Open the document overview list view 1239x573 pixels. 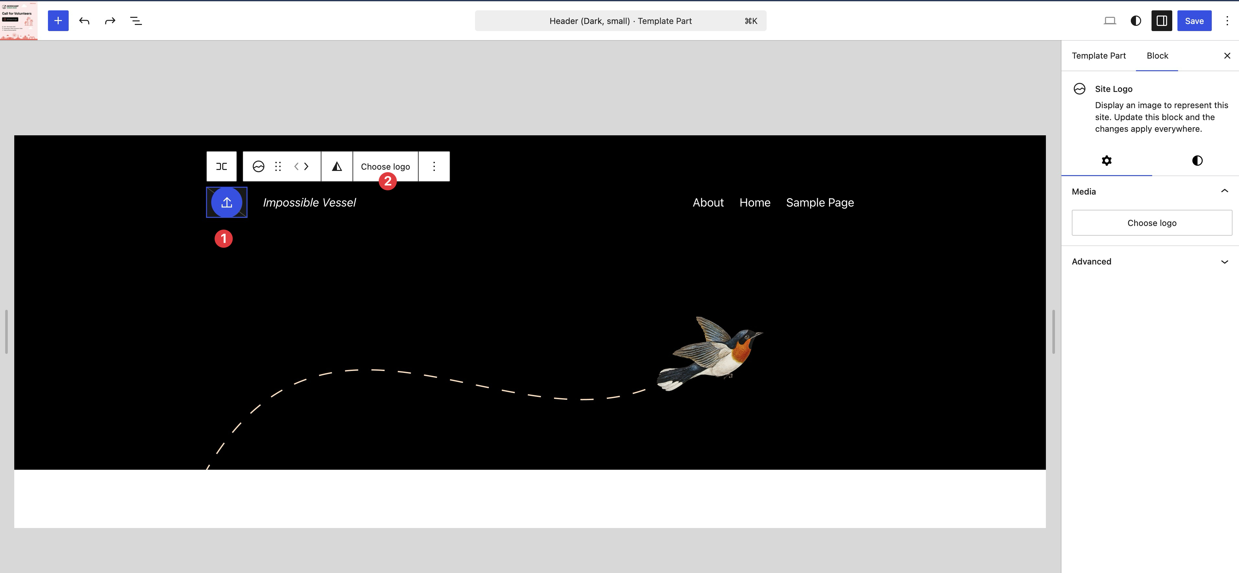136,21
